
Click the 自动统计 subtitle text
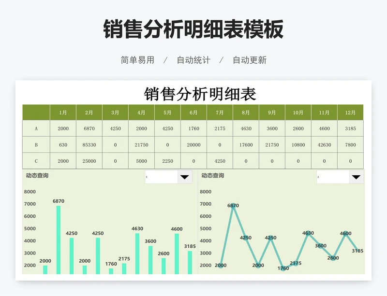pos(193,60)
